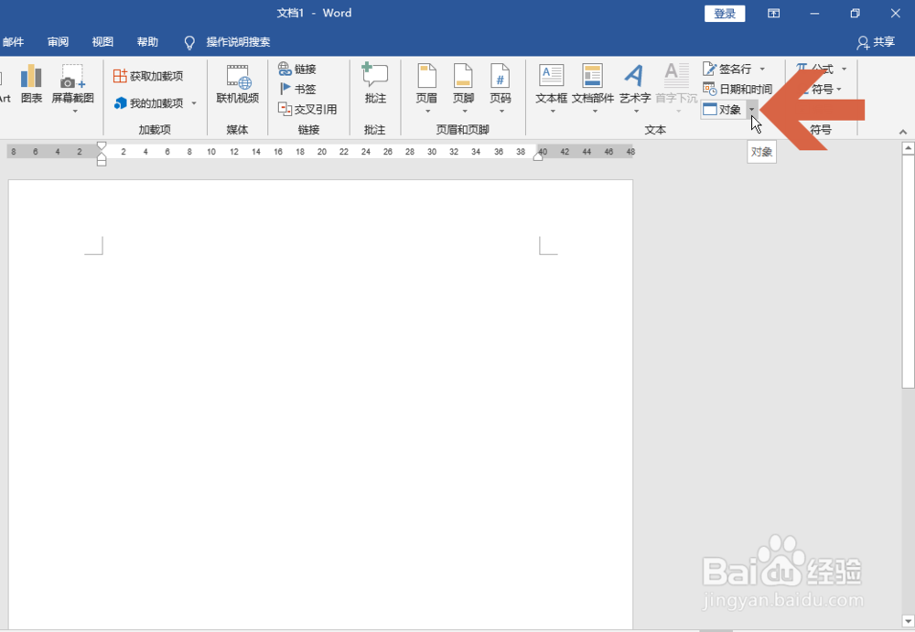The image size is (915, 632).
Task: Open 文档部件 quick parts
Action: (x=593, y=88)
